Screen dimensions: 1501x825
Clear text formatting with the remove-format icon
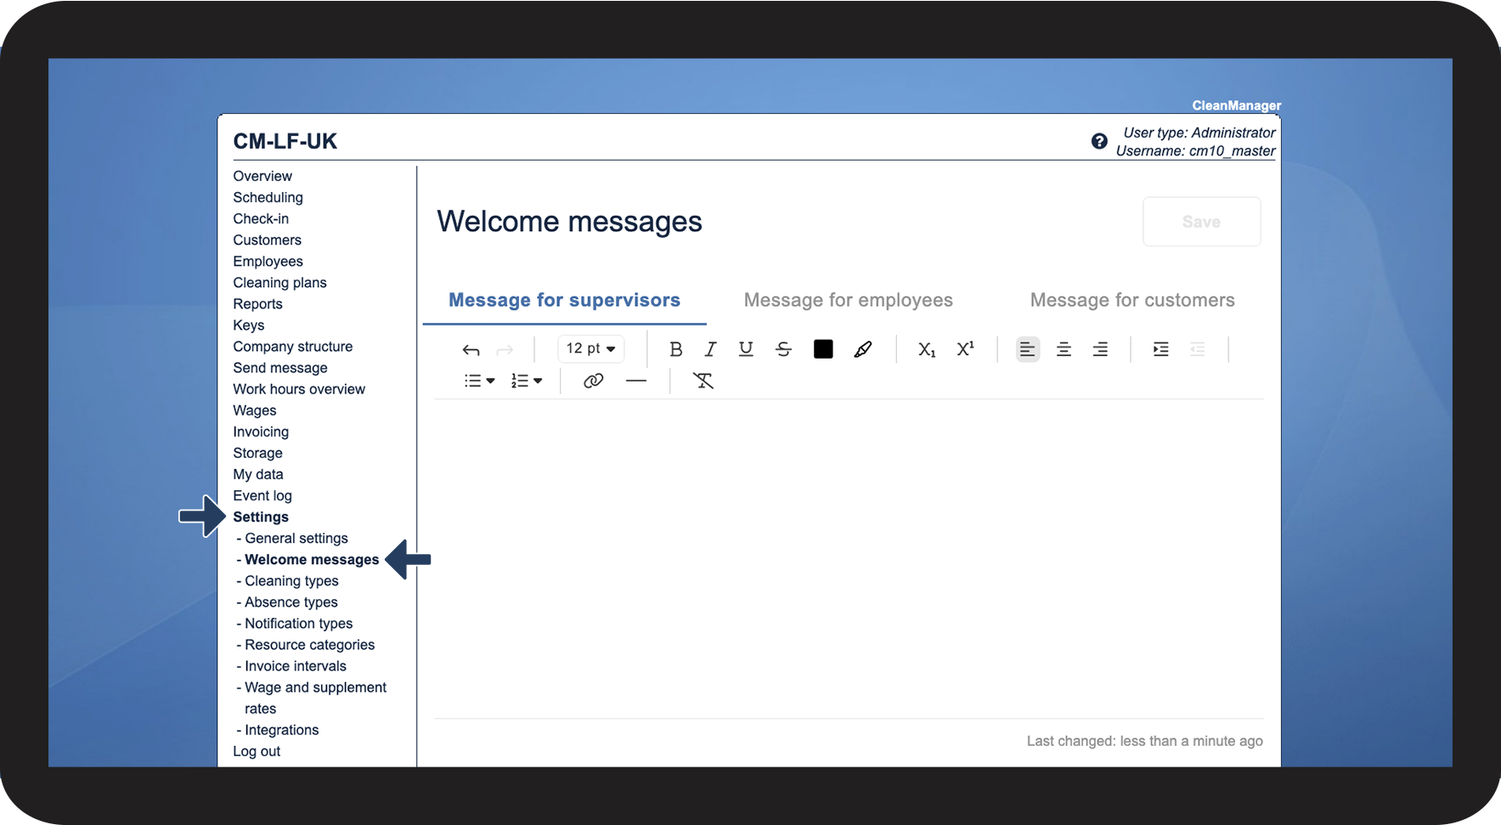(703, 380)
